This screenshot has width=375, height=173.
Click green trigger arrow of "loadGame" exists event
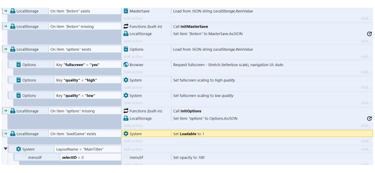pyautogui.click(x=6, y=134)
